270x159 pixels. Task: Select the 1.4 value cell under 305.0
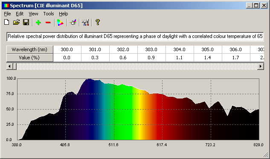pos(208,58)
